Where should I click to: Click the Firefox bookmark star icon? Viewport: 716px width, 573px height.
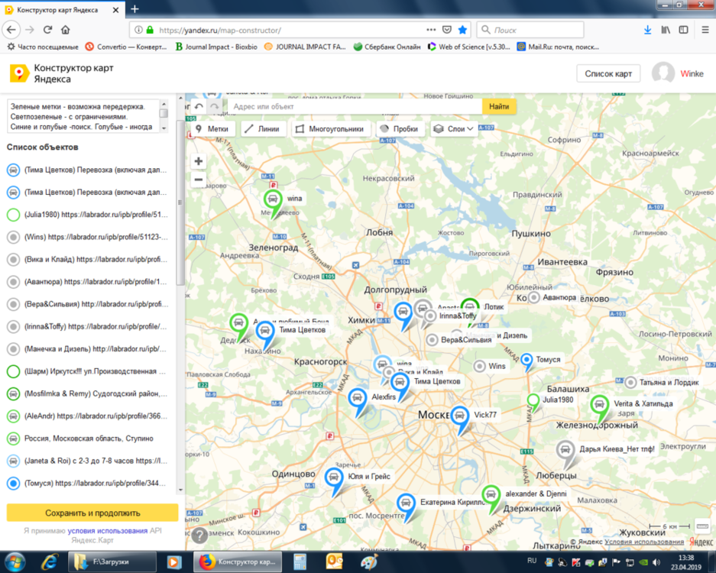pos(462,30)
